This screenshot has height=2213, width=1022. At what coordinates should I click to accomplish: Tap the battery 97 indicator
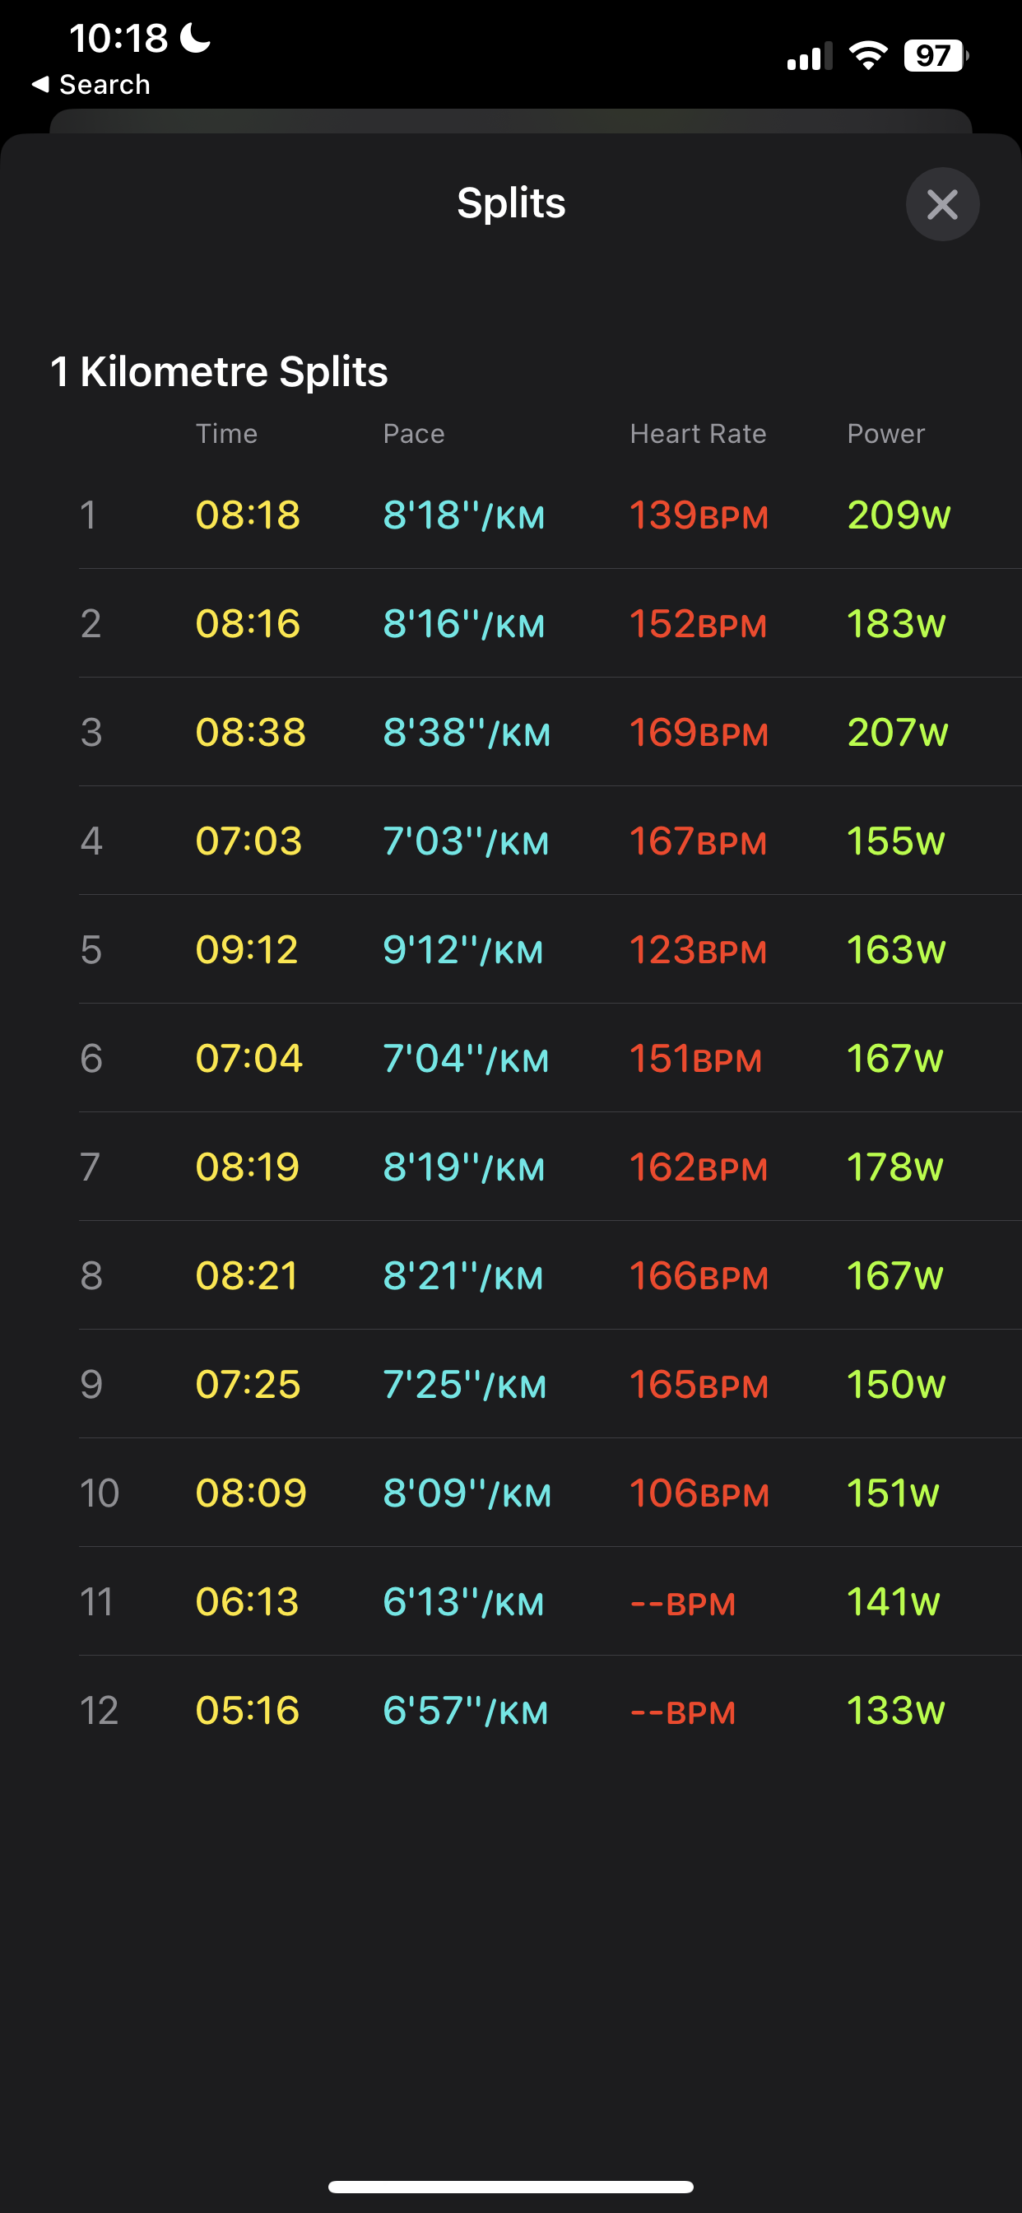pyautogui.click(x=936, y=56)
